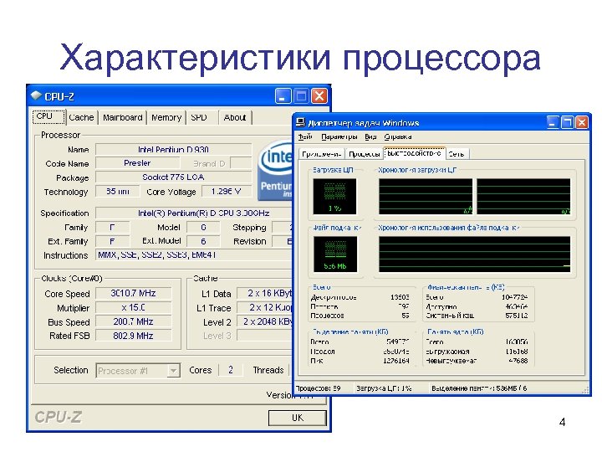Click the L1 Trace cache value field

click(265, 307)
